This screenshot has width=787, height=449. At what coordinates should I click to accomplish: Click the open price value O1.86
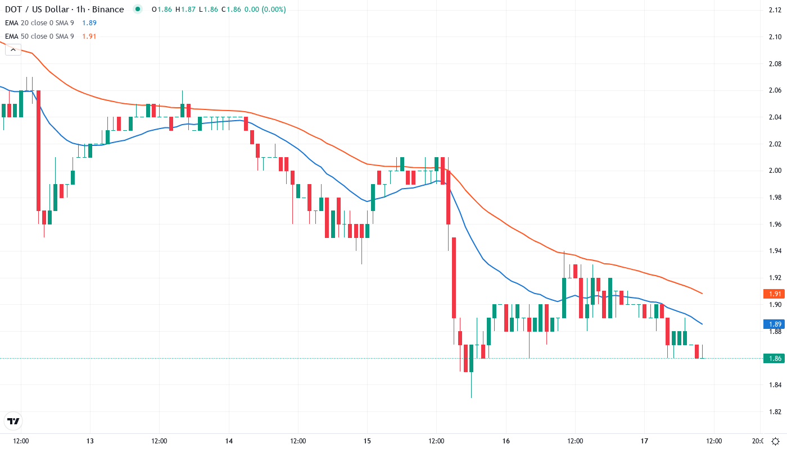(x=161, y=9)
